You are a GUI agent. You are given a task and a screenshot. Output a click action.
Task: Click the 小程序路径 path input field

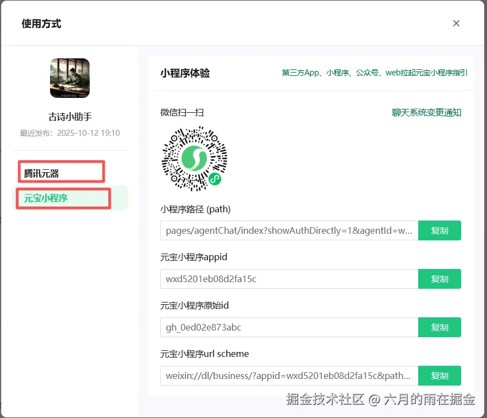pos(289,230)
